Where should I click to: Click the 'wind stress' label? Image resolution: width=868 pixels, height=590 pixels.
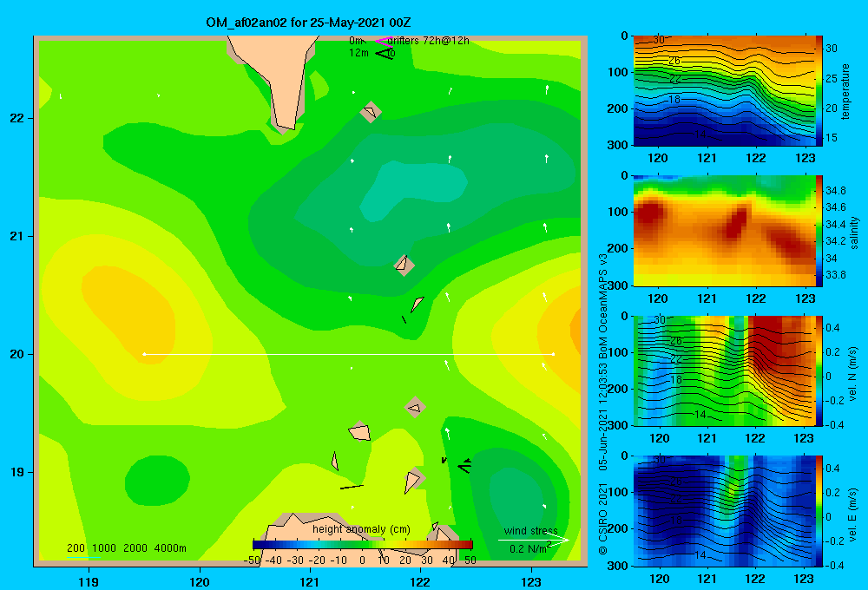coord(530,531)
